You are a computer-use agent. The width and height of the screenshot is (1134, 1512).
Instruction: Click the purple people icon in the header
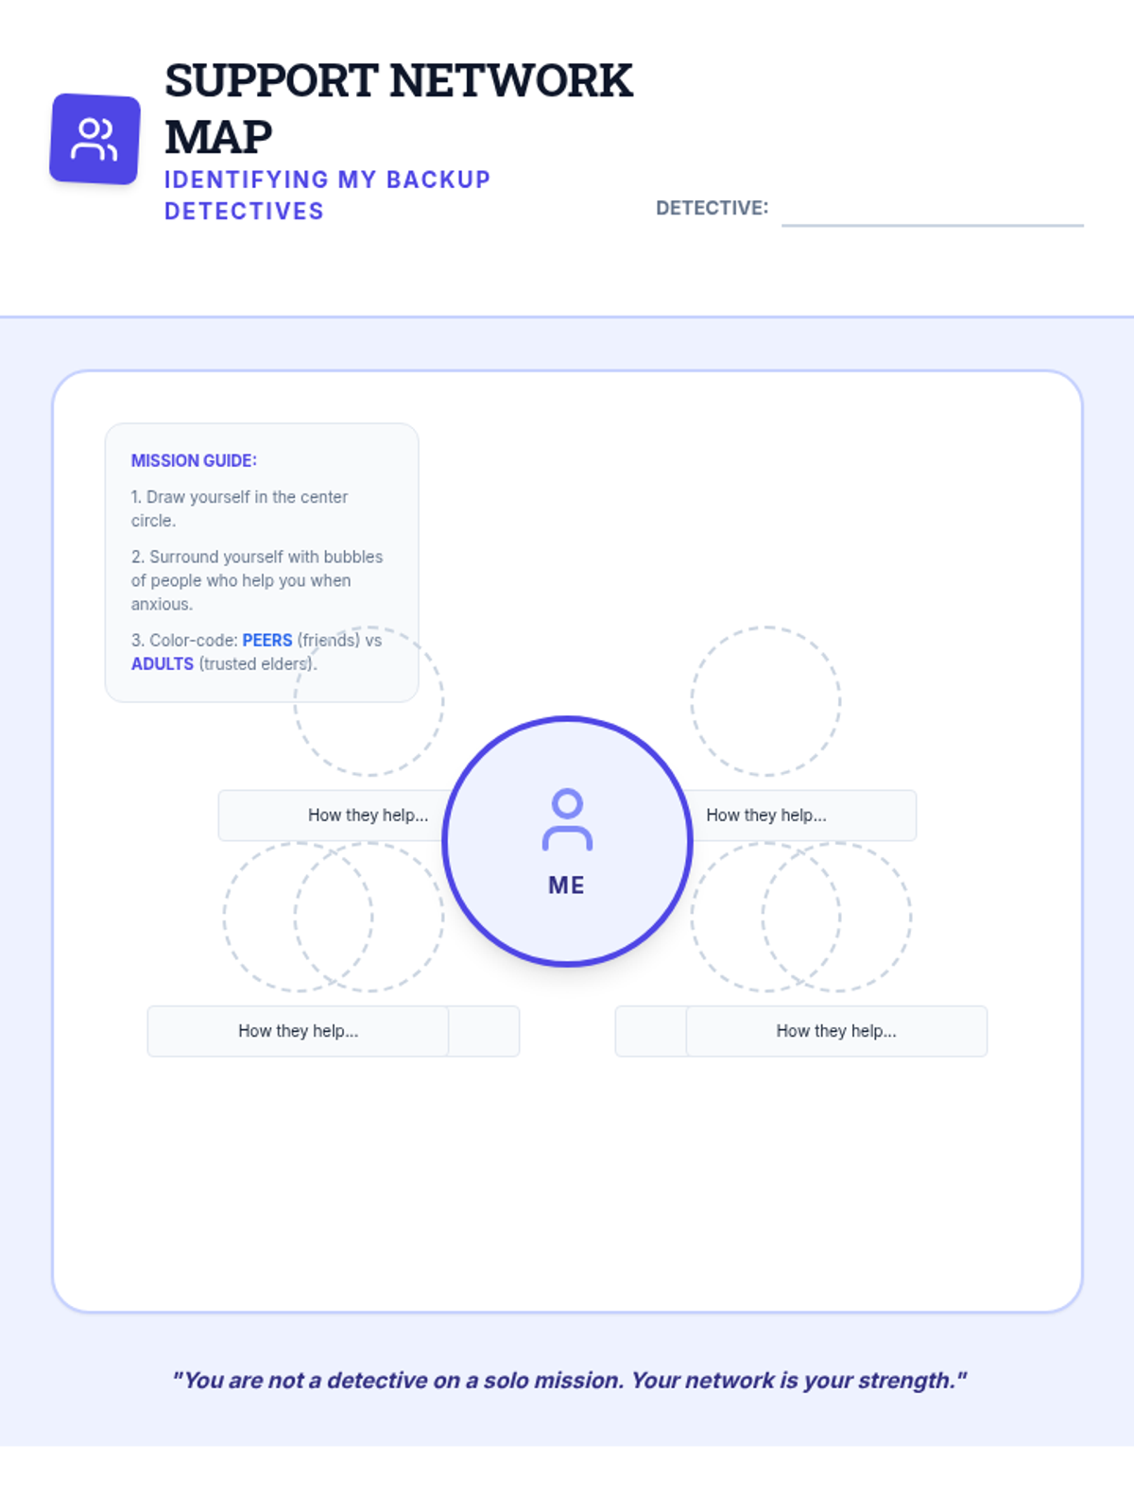point(94,139)
